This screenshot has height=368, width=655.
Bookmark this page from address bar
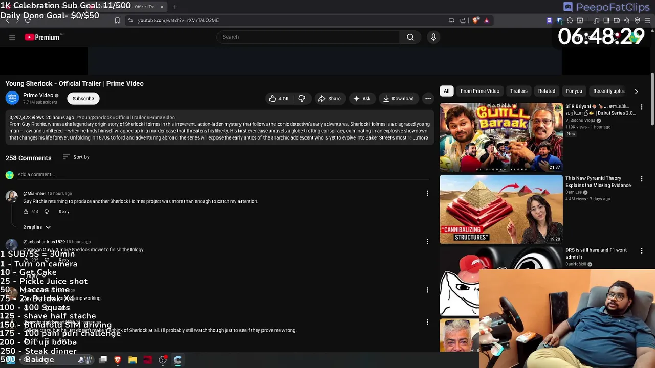[117, 20]
